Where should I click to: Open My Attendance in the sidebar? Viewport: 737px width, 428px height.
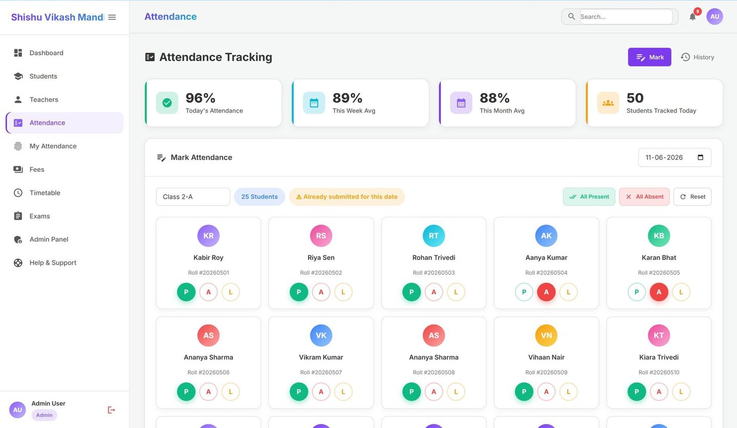tap(64, 146)
